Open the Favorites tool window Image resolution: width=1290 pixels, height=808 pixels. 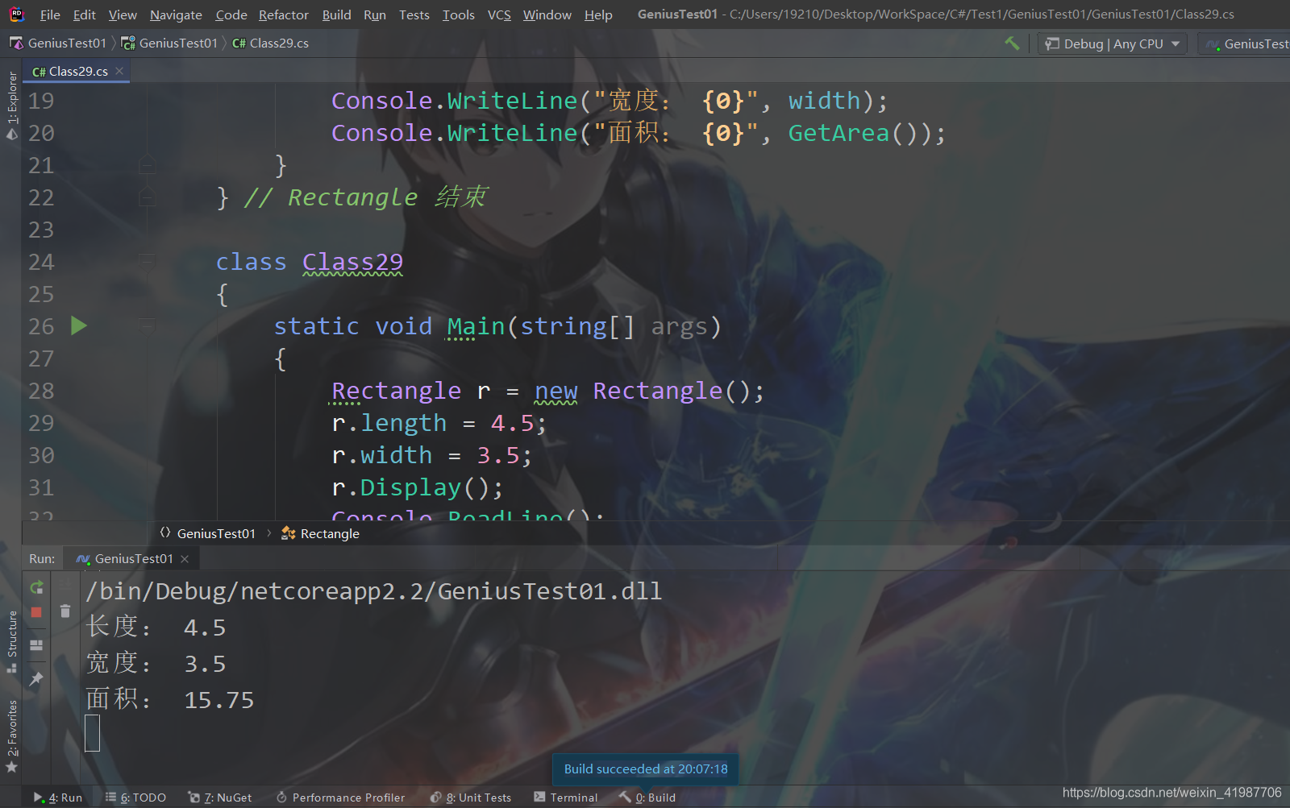11,736
